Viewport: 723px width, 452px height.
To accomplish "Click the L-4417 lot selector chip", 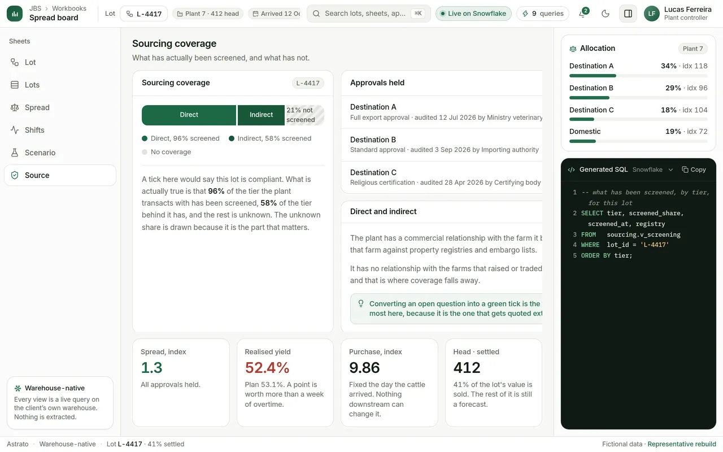I will click(x=143, y=14).
